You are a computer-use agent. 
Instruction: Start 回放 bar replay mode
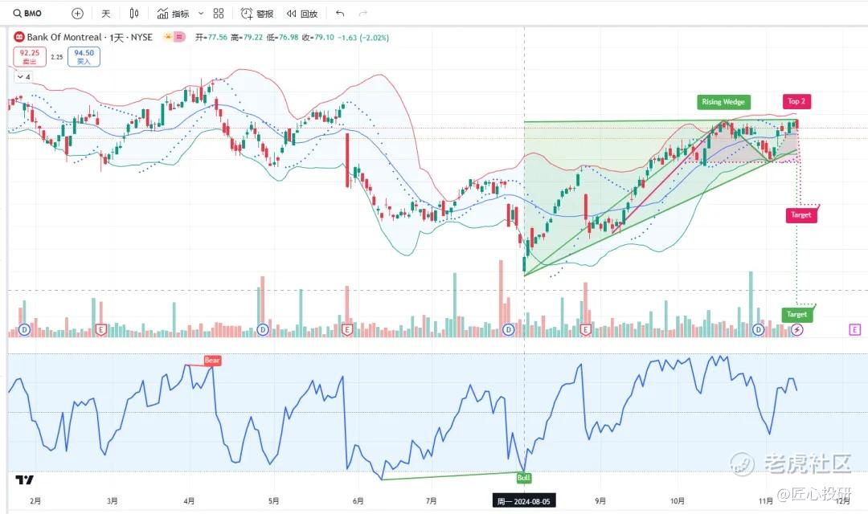[302, 14]
